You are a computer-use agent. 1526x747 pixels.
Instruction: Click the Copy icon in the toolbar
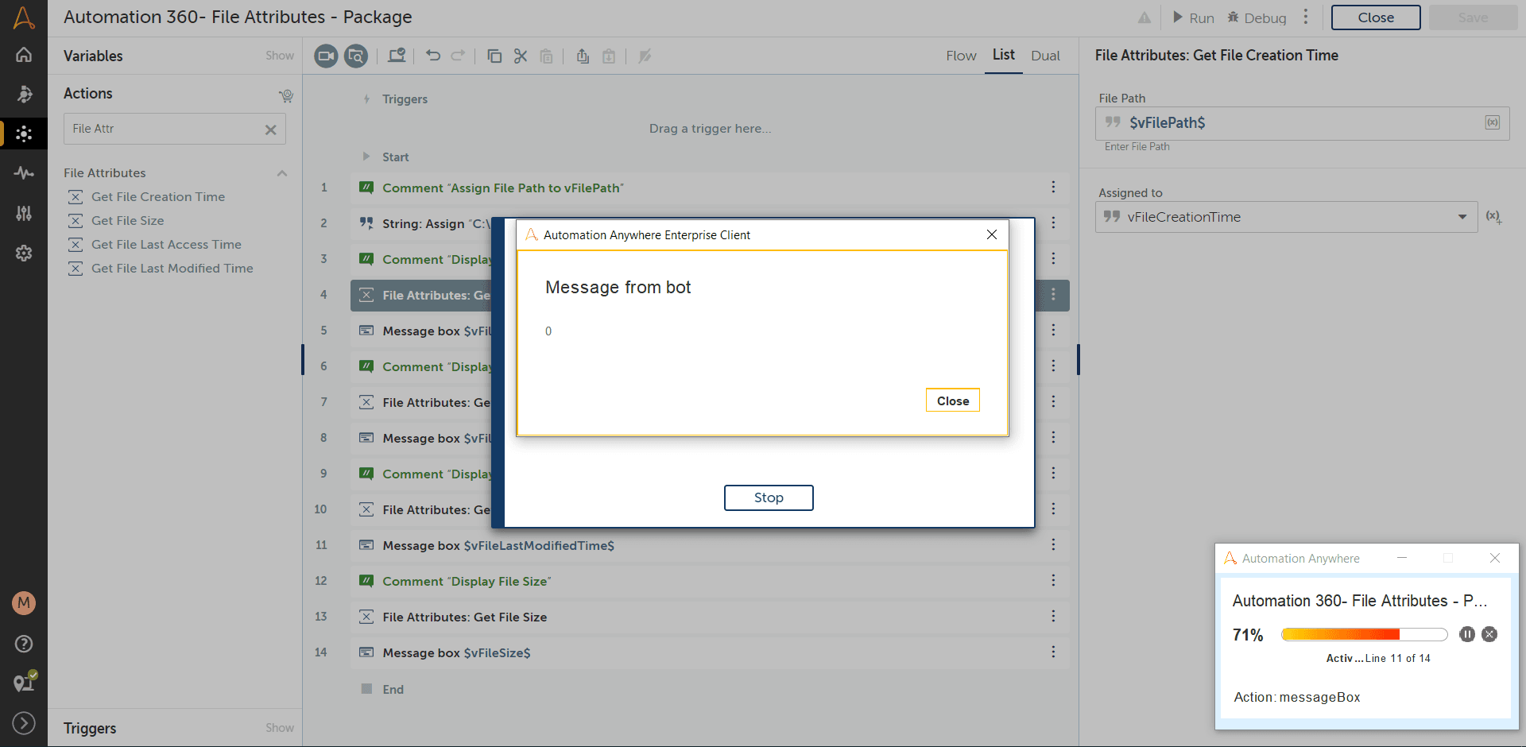494,56
